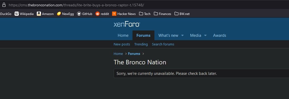Screen dimensions: 289x99
Task: Open the Awards navigation tab
Action: coord(219,35)
